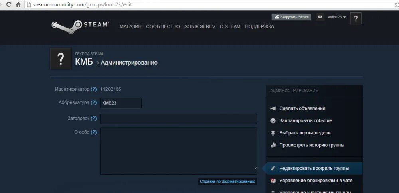Click the megaphone icon for announcements
This screenshot has width=399, height=193.
tap(273, 108)
